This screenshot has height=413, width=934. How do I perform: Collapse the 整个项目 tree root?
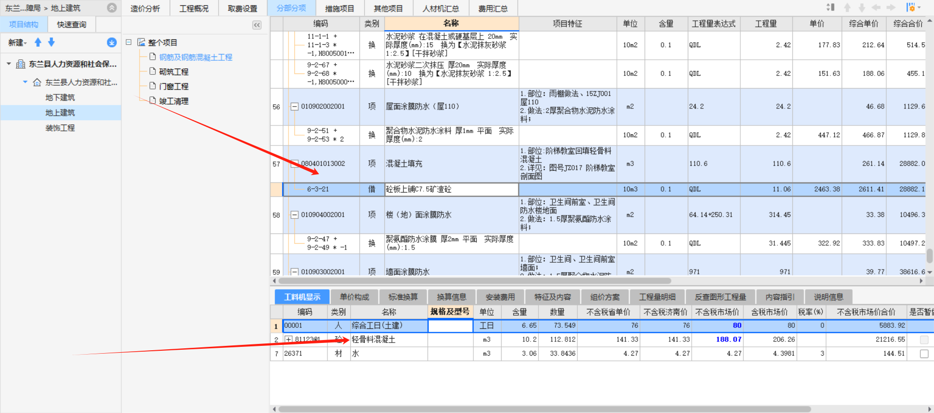pos(129,42)
